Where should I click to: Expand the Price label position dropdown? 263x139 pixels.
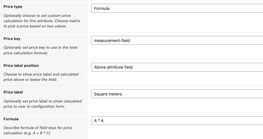(177, 67)
